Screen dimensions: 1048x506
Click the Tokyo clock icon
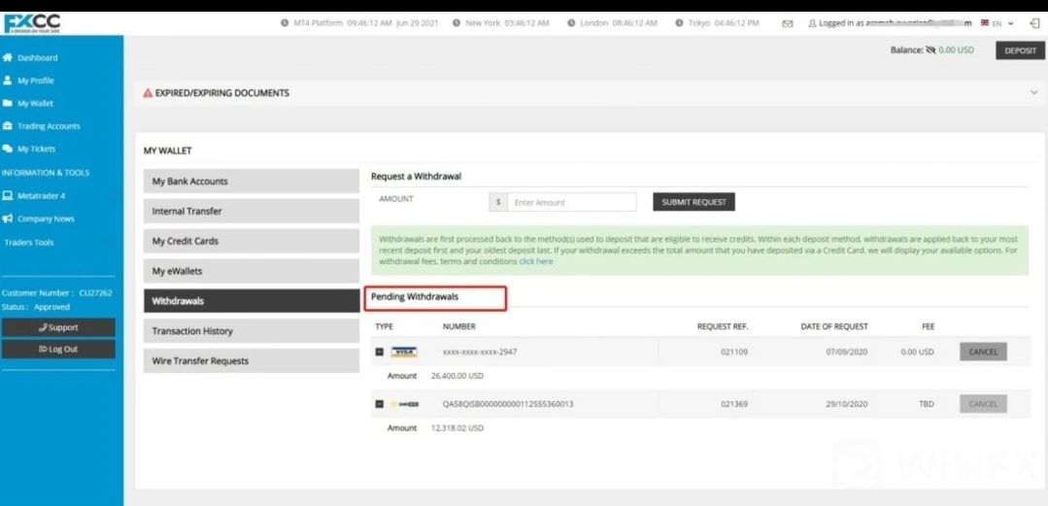point(679,23)
